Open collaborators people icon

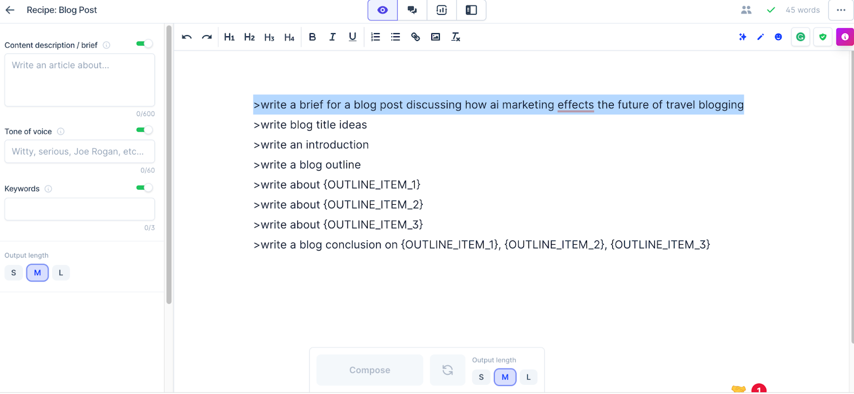(x=746, y=10)
